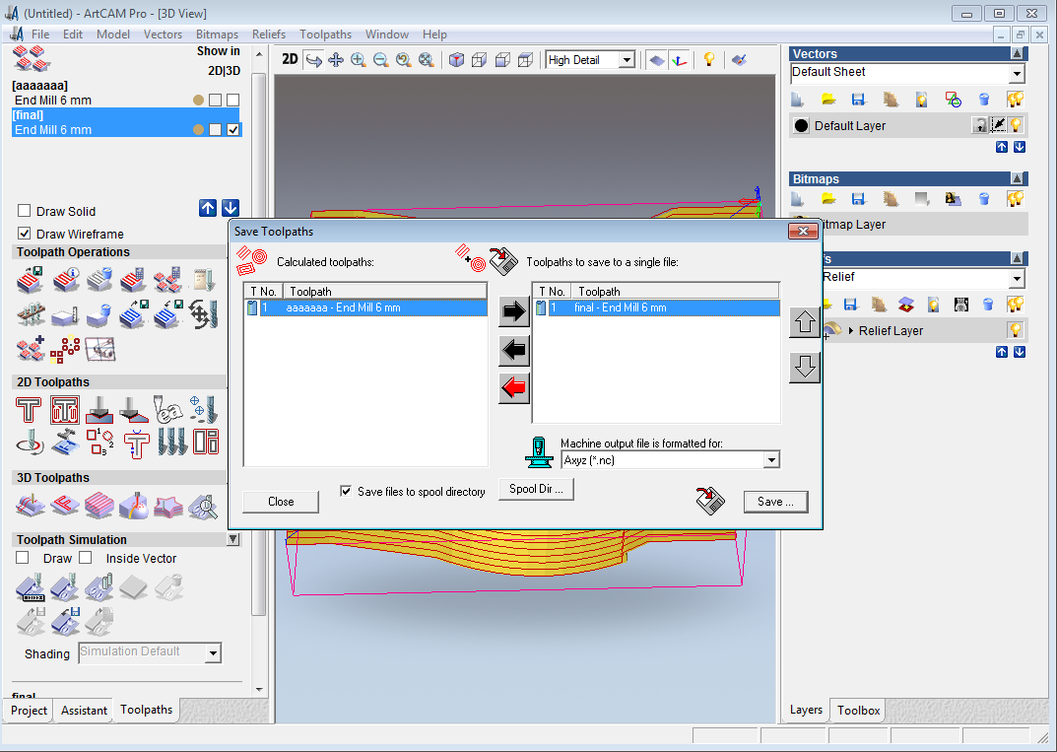The height and width of the screenshot is (752, 1057).
Task: Click the drilling toolpath icon with the crosshair
Action: click(203, 409)
